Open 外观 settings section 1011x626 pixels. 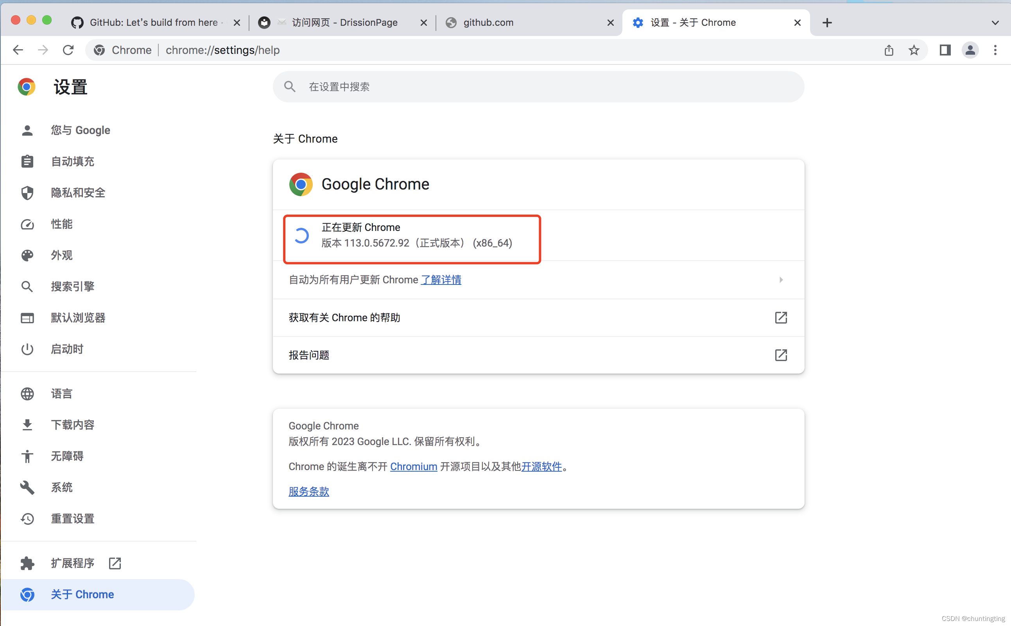coord(62,255)
